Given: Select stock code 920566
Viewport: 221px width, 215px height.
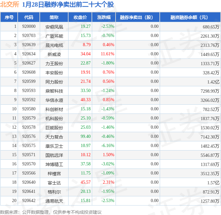Looking at the screenshot, I should [29, 173].
